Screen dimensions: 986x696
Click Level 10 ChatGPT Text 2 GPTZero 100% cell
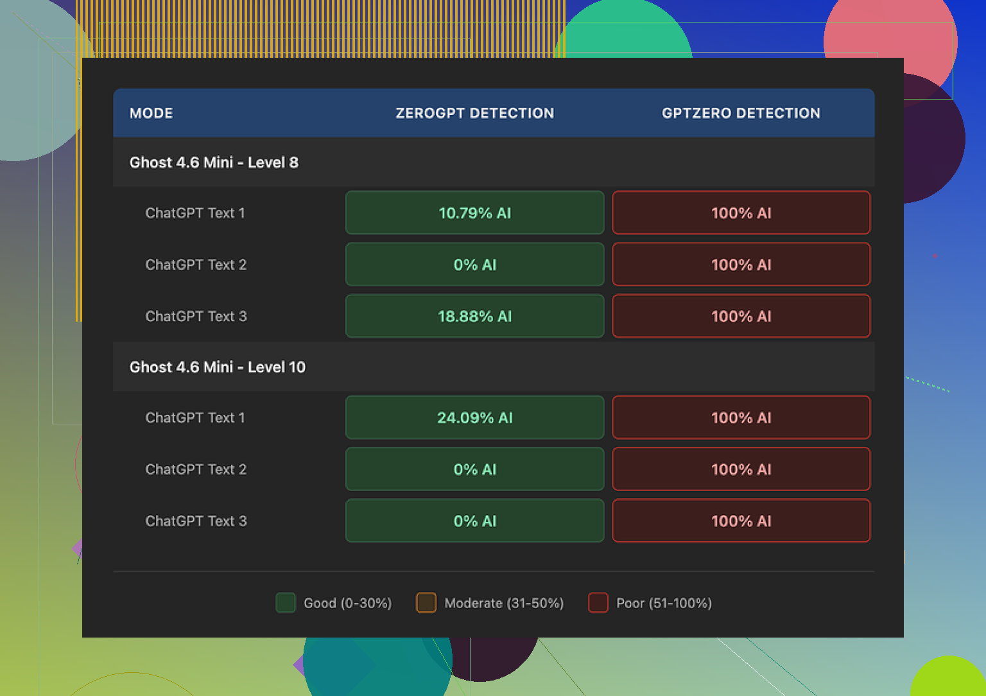[741, 469]
